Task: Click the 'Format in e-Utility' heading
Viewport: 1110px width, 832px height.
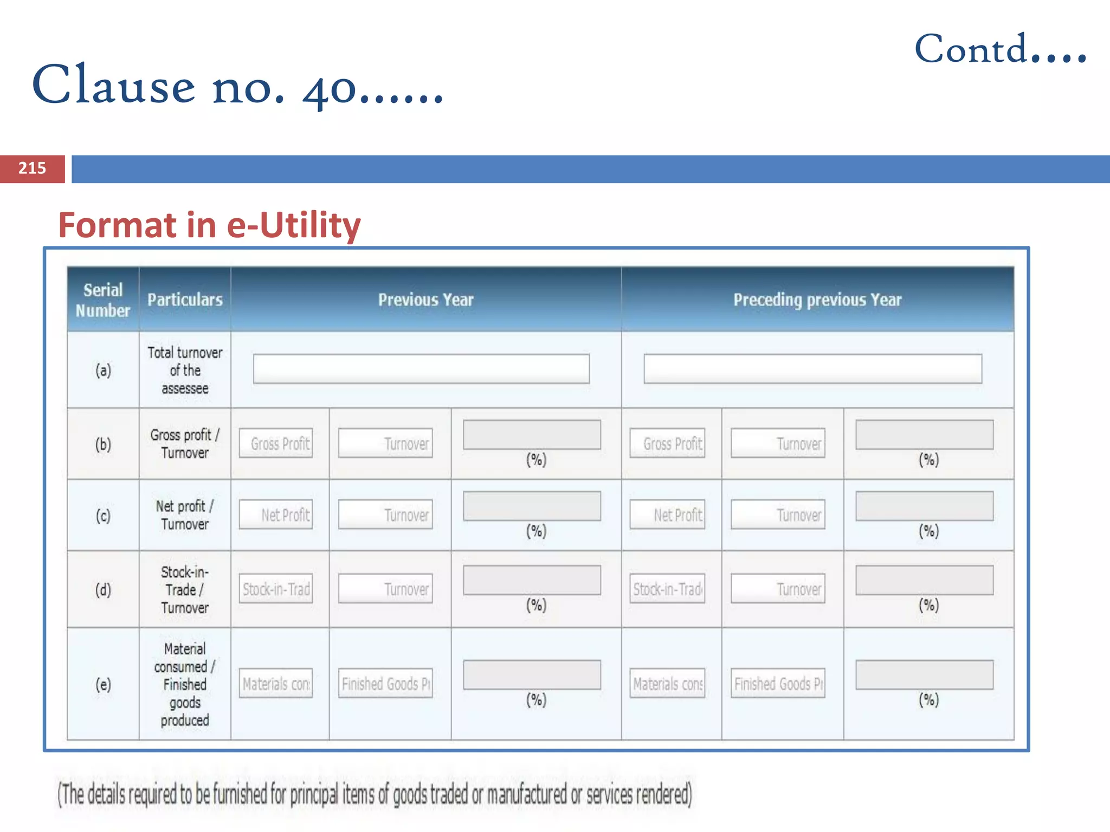Action: coord(209,225)
